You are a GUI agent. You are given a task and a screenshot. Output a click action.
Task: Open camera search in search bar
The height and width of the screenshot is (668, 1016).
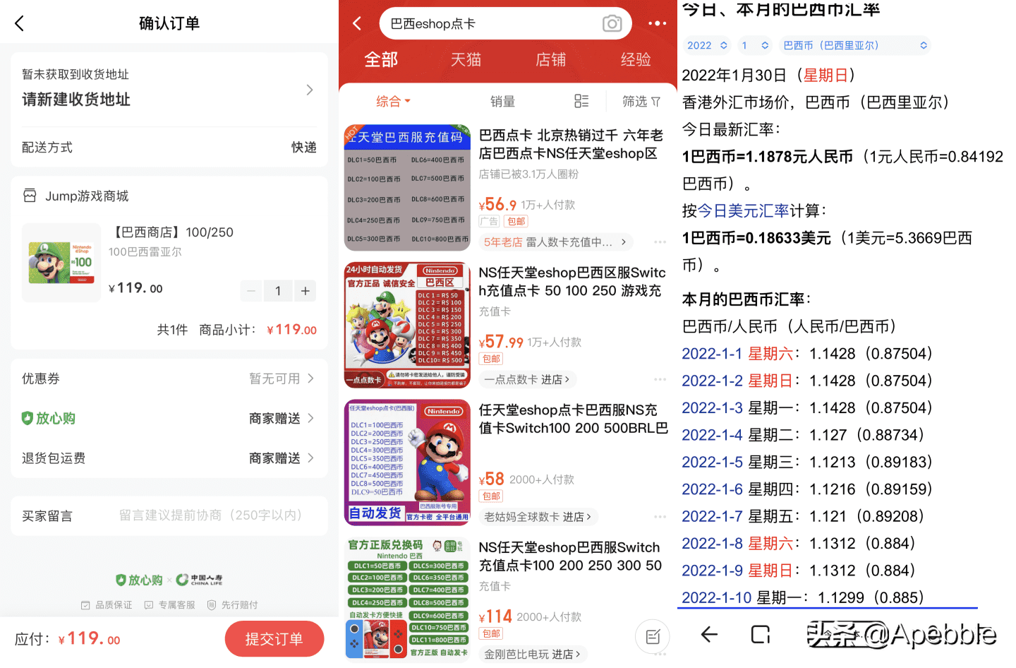pos(612,23)
